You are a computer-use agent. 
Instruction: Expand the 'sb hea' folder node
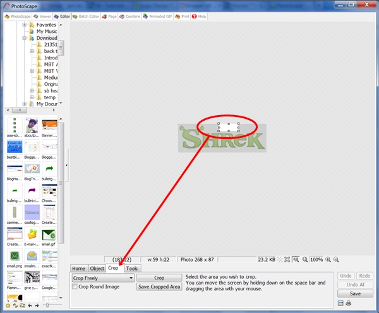point(32,90)
